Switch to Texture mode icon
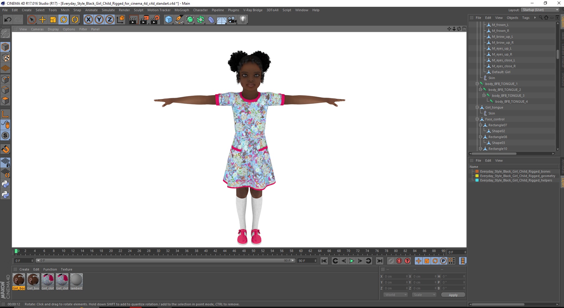This screenshot has height=308, width=564. (5, 58)
